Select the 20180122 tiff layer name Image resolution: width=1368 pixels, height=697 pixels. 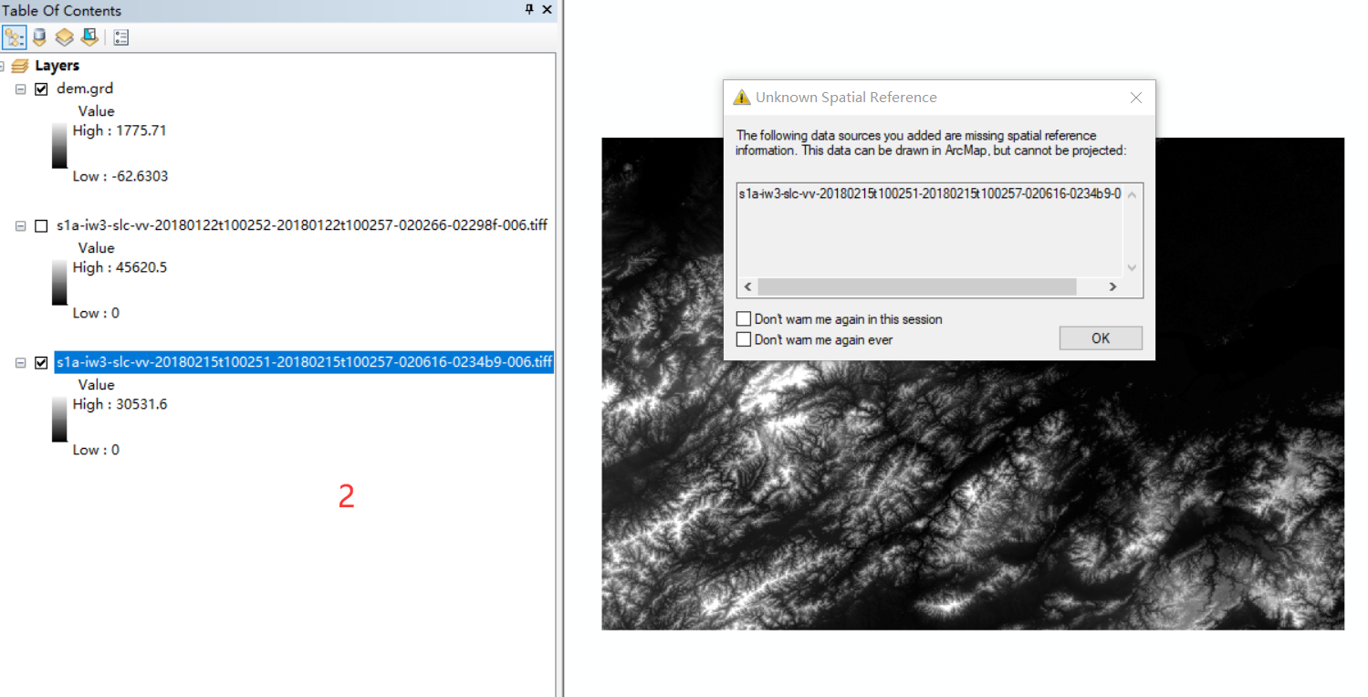pyautogui.click(x=301, y=224)
